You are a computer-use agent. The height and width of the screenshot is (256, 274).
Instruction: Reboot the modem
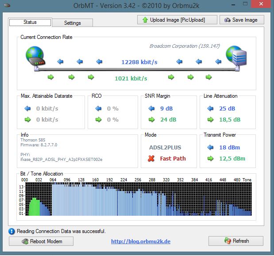tap(41, 241)
